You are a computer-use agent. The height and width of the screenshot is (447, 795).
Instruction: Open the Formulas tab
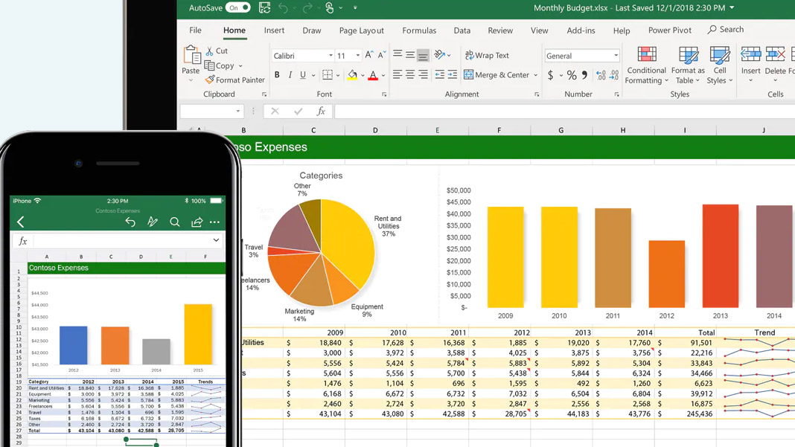(419, 30)
